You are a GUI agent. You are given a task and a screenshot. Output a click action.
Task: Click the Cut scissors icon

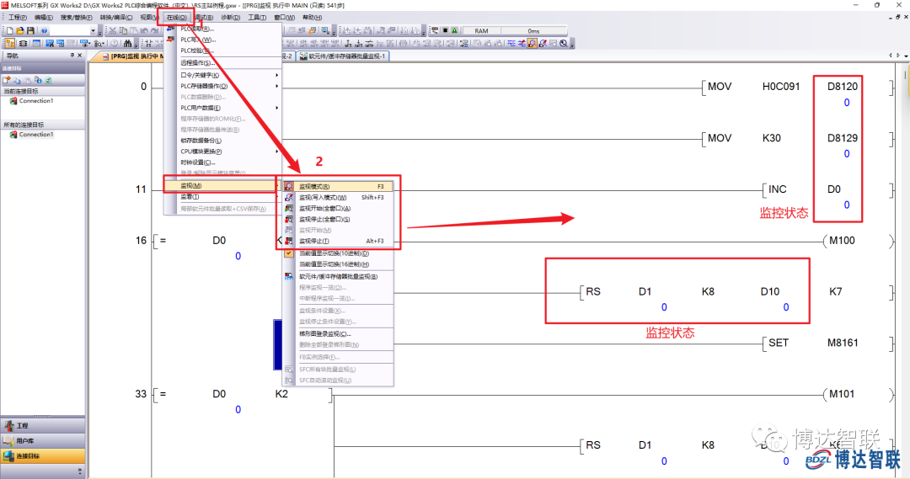(113, 30)
